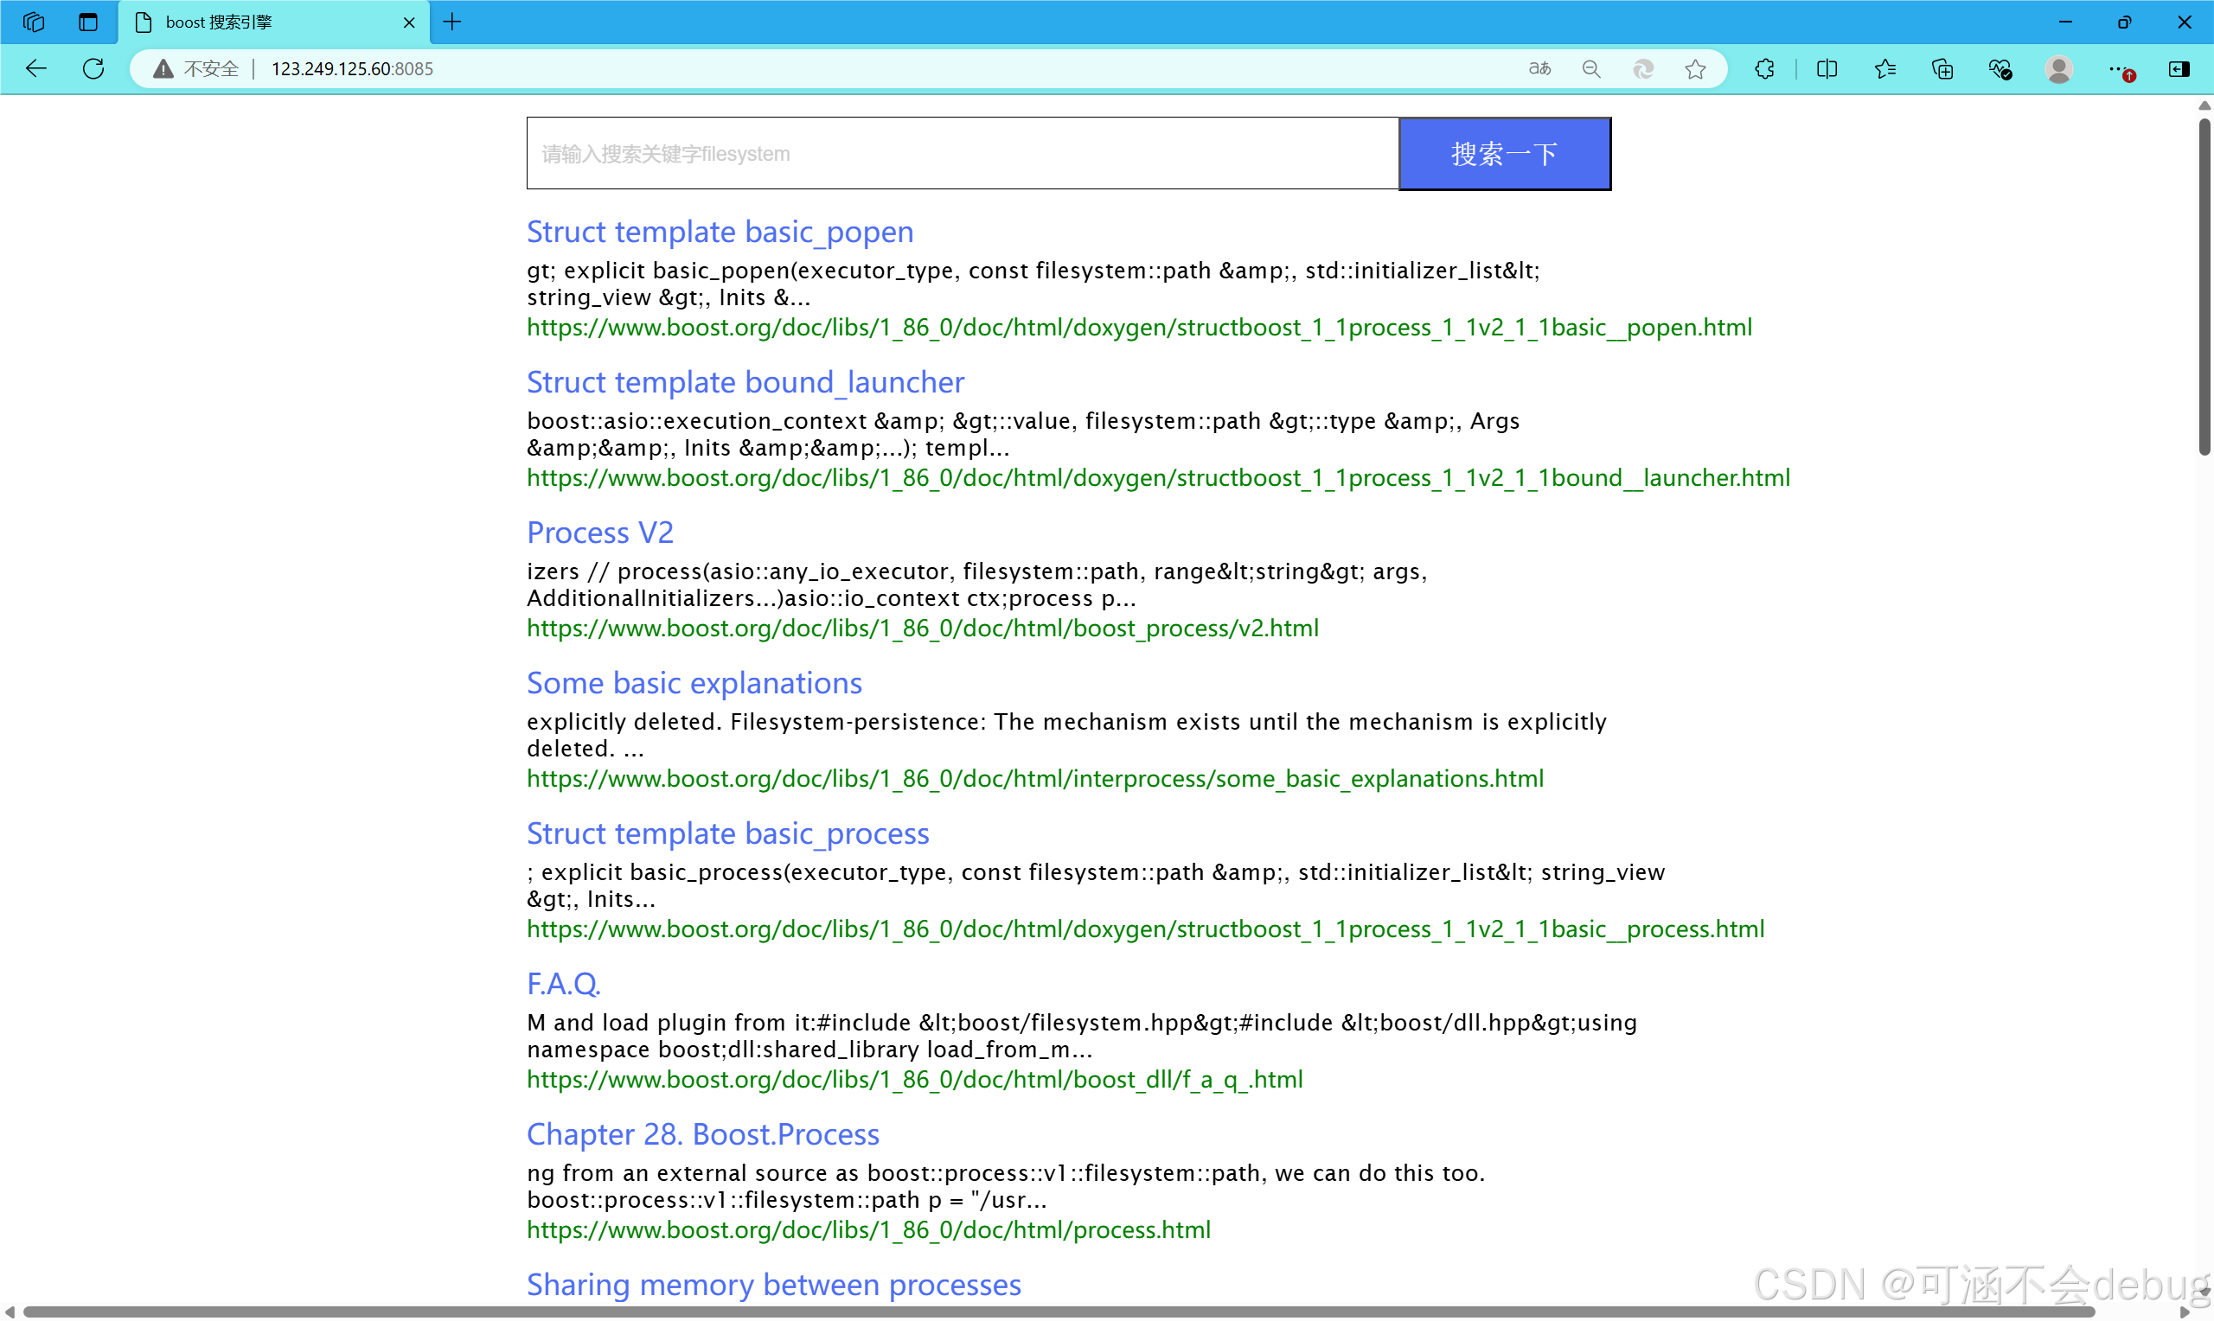Click the doc/html/process.html green URL
Image resolution: width=2214 pixels, height=1321 pixels.
point(869,1230)
